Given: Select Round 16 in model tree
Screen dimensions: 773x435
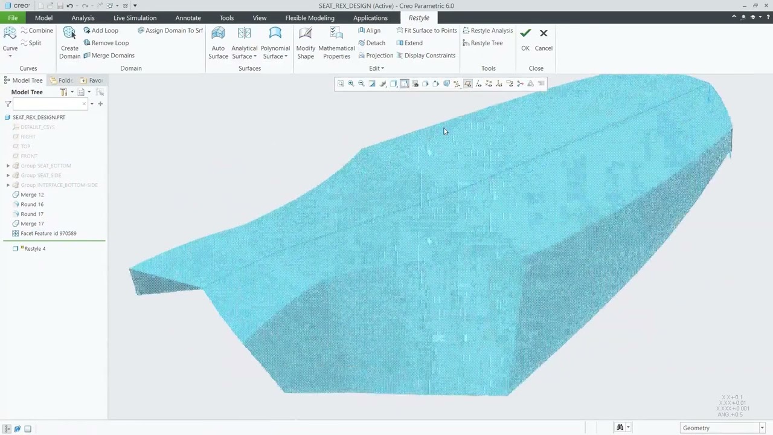Looking at the screenshot, I should [x=28, y=204].
